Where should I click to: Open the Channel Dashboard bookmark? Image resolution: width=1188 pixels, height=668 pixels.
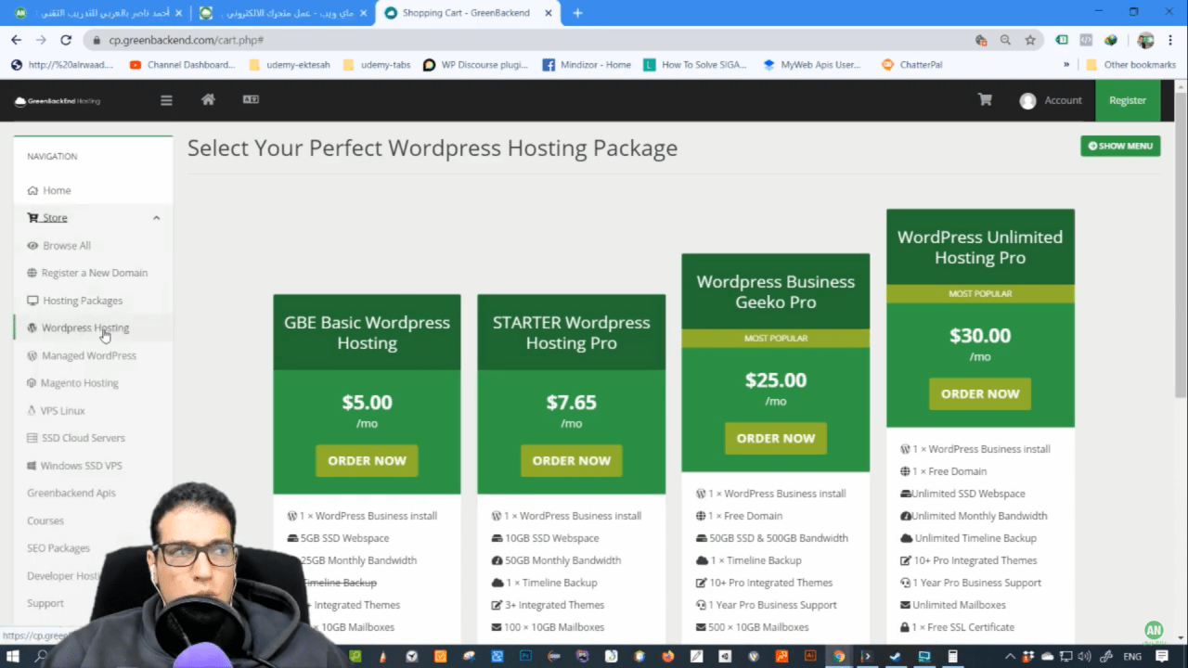point(182,65)
